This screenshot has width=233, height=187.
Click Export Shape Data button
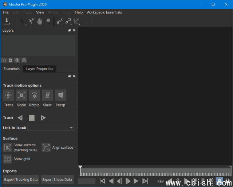(57, 180)
